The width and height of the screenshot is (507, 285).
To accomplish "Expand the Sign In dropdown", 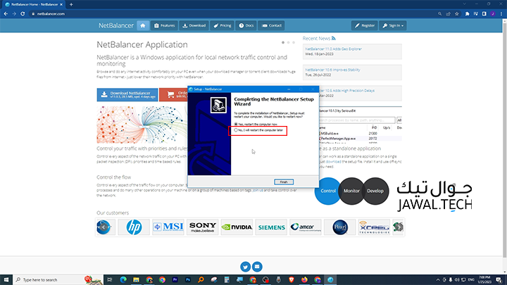I will pos(393,25).
